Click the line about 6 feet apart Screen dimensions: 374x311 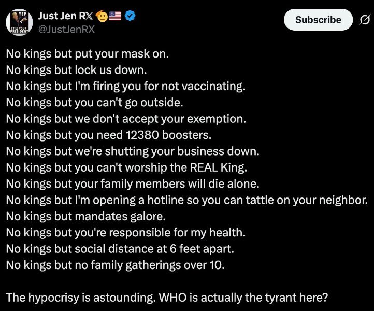(120, 248)
